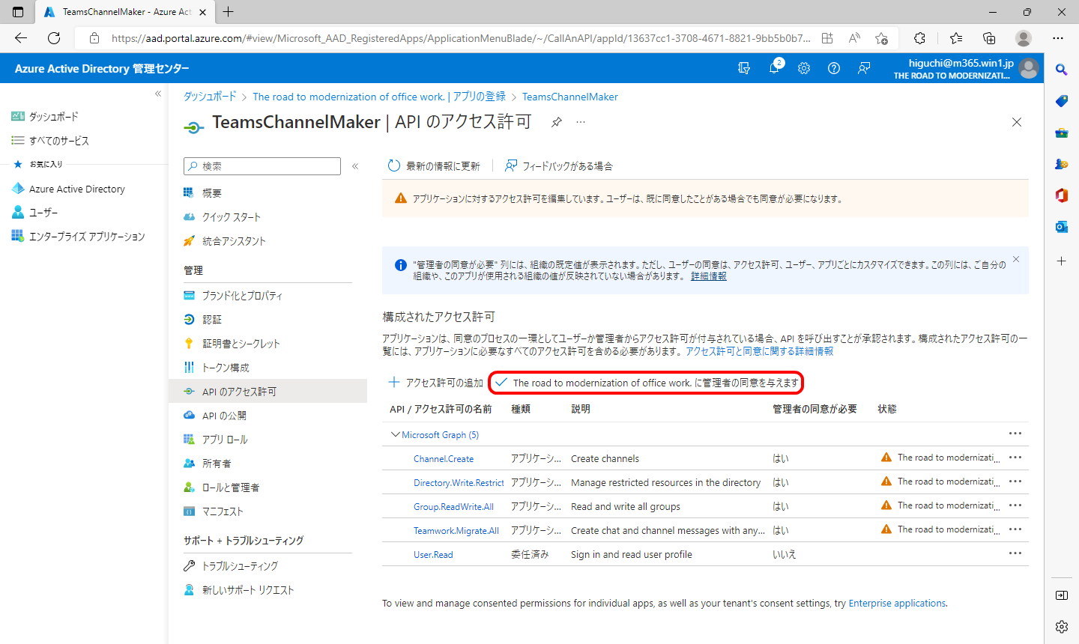The height and width of the screenshot is (644, 1079).
Task: Open more options for Microsoft Graph group
Action: coord(1015,434)
